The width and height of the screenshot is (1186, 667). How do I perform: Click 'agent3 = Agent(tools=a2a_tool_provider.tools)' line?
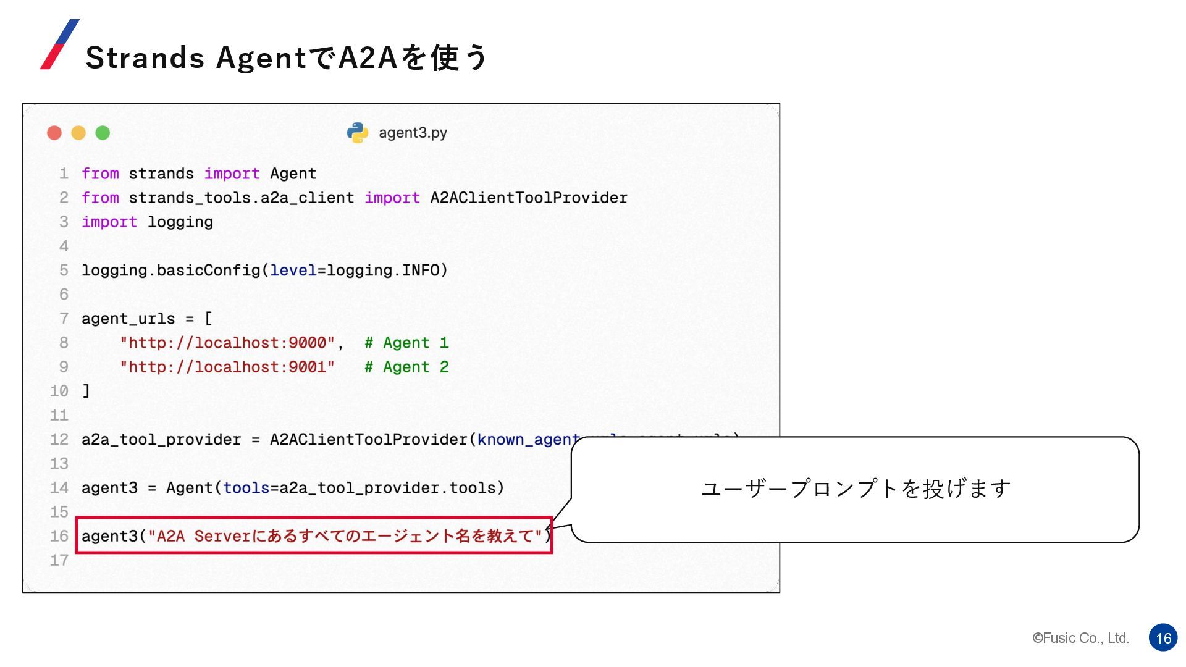click(x=293, y=488)
